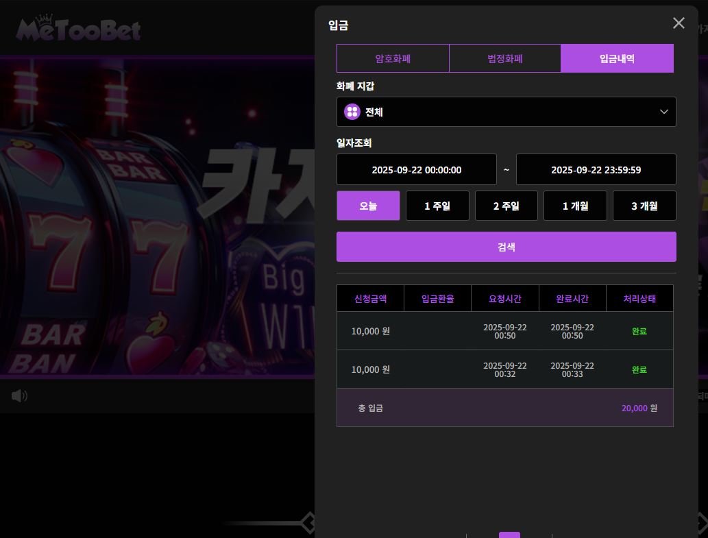The image size is (708, 538).
Task: Select the 입금내역 tab
Action: [617, 58]
